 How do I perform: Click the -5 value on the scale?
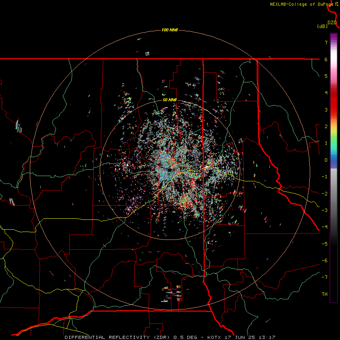click(325, 244)
